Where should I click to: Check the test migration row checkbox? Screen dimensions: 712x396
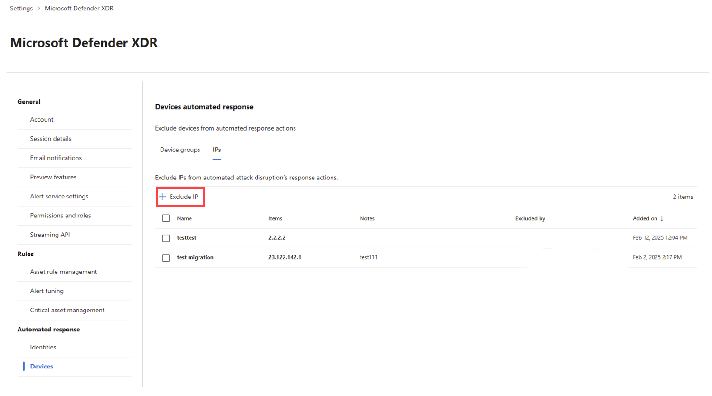click(x=166, y=258)
